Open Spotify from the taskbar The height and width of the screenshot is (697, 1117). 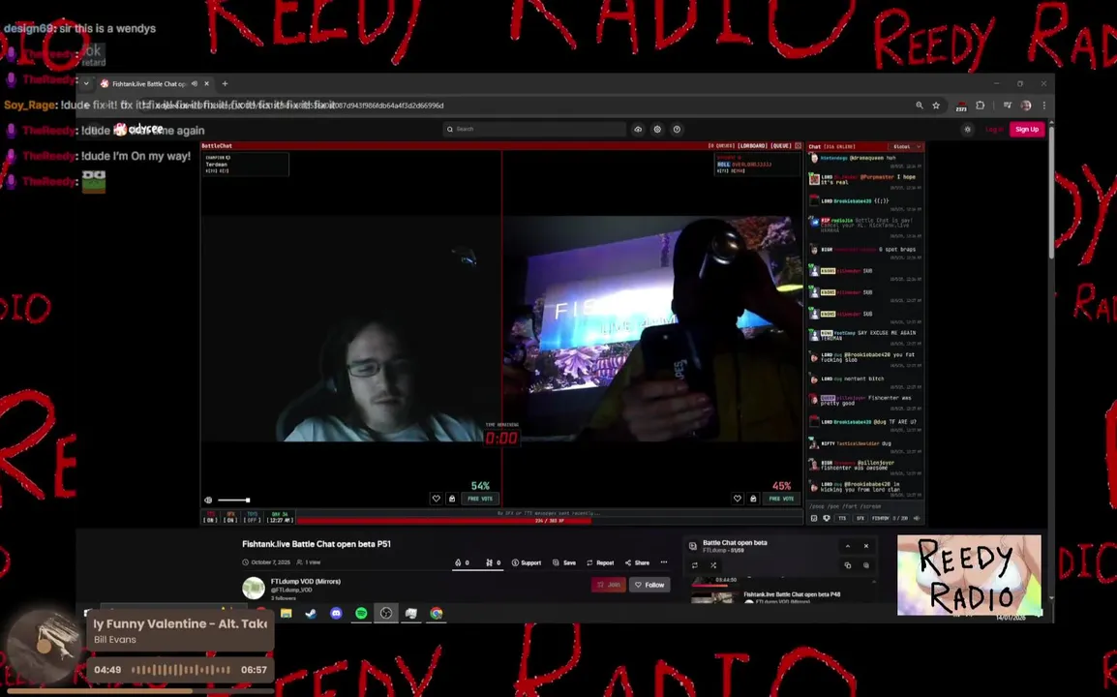[361, 613]
